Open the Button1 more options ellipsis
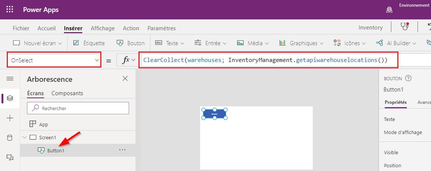Screen dimensions: 431x171 122,150
